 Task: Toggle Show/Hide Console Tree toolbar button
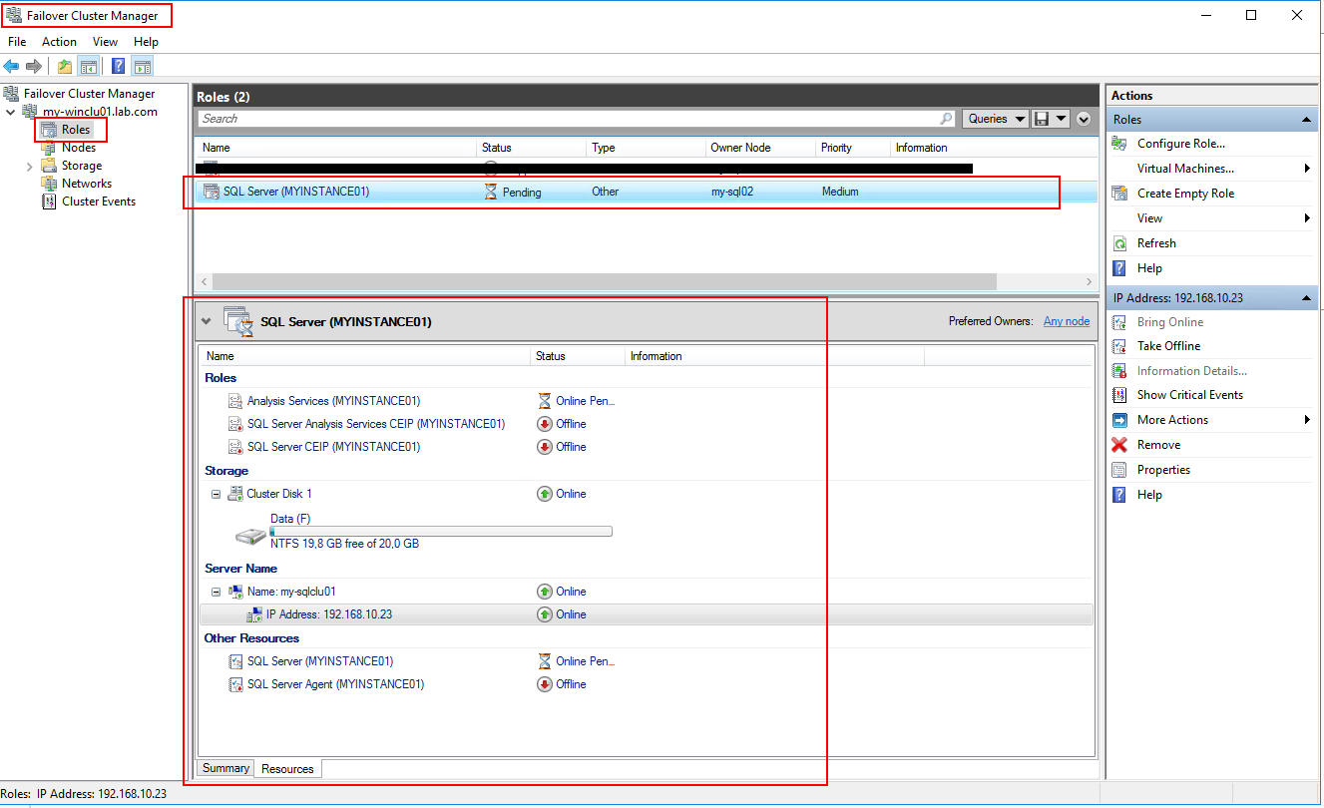89,66
